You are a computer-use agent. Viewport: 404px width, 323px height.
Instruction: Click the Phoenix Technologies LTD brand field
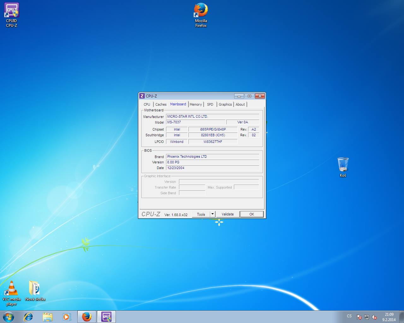pyautogui.click(x=212, y=156)
